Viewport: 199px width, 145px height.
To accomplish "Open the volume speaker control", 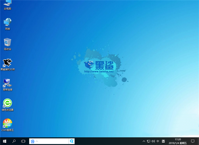I will [x=153, y=141].
